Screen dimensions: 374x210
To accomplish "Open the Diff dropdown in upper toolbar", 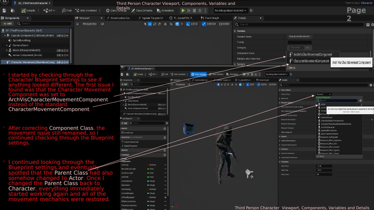I will [x=49, y=10].
